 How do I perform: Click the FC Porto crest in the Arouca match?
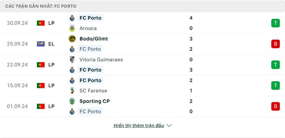pos(72,18)
